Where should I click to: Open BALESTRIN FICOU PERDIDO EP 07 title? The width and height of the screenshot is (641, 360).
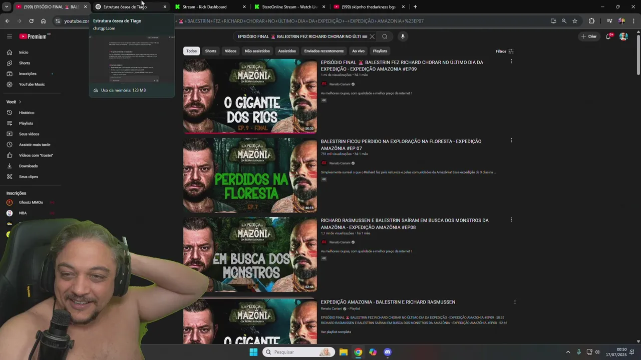click(401, 144)
